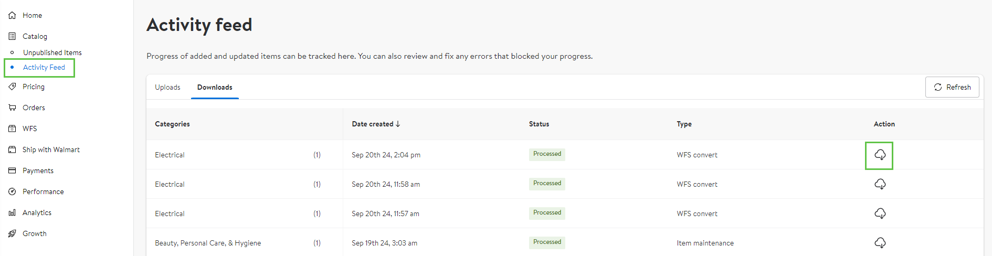
Task: Click the Pricing tag icon
Action: [12, 87]
